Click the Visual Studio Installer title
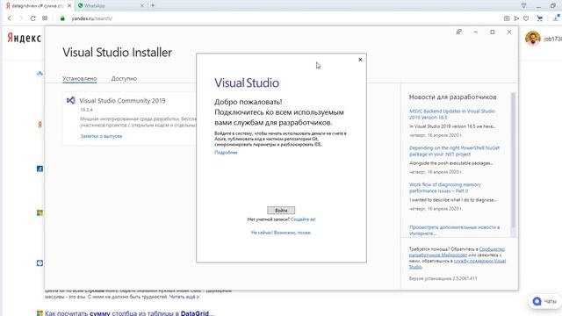 tap(117, 53)
